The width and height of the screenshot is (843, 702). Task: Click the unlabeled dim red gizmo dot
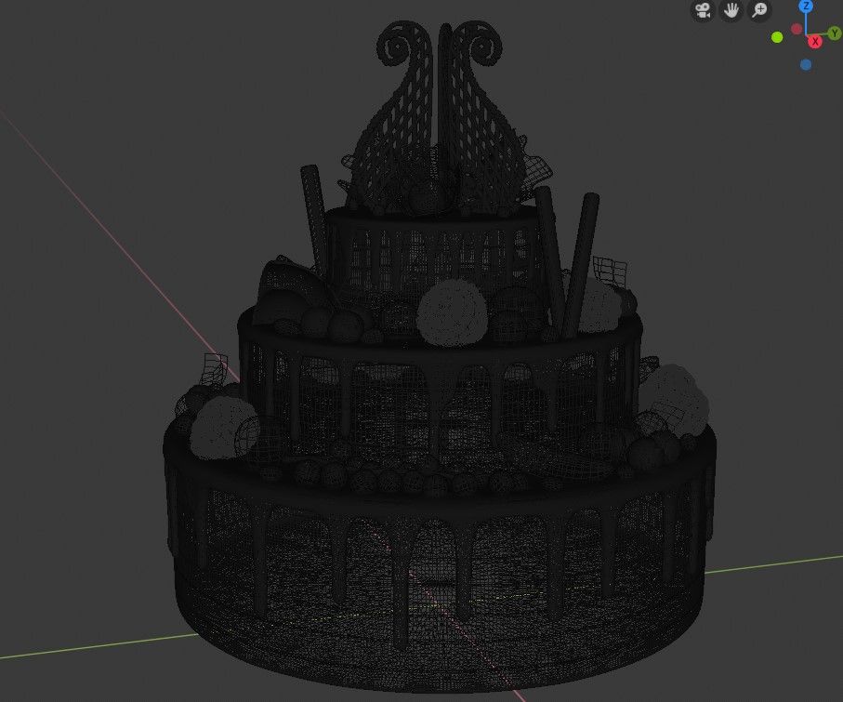tap(797, 29)
